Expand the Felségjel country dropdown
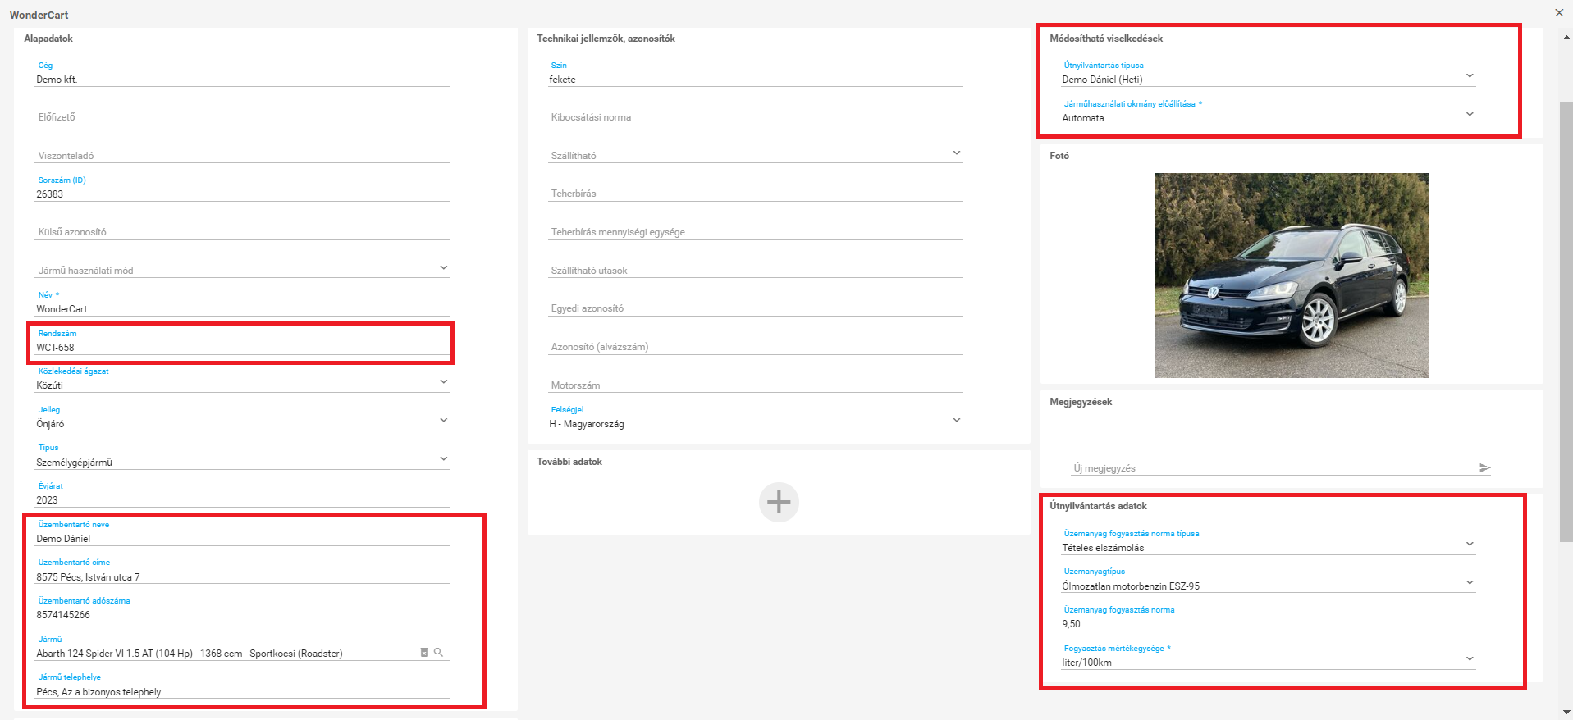This screenshot has height=720, width=1573. pyautogui.click(x=956, y=421)
